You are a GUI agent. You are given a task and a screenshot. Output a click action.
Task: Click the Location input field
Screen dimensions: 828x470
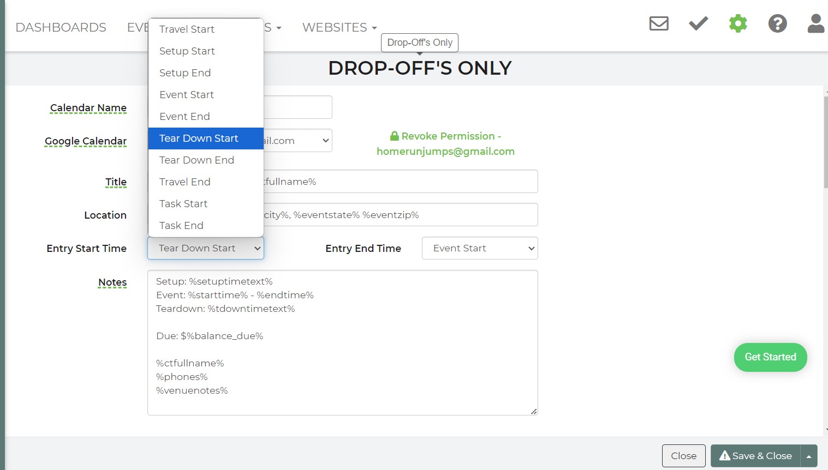[x=398, y=215]
